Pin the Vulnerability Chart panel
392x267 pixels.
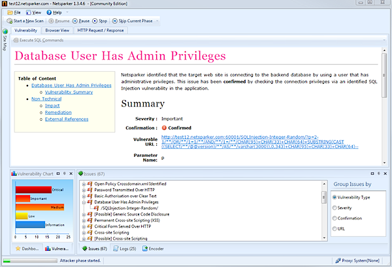point(65,174)
